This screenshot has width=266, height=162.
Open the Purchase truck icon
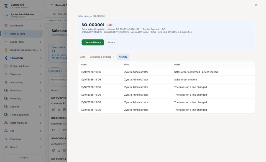(x=6, y=90)
